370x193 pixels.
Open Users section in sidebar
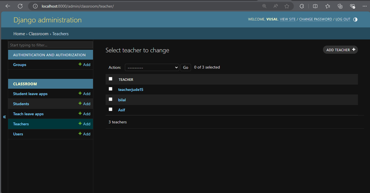18,134
